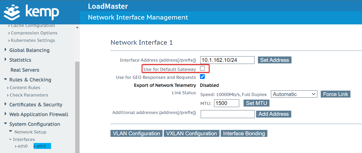Screen dimensions: 362x153
Task: Click the Set MTU button
Action: coord(256,103)
